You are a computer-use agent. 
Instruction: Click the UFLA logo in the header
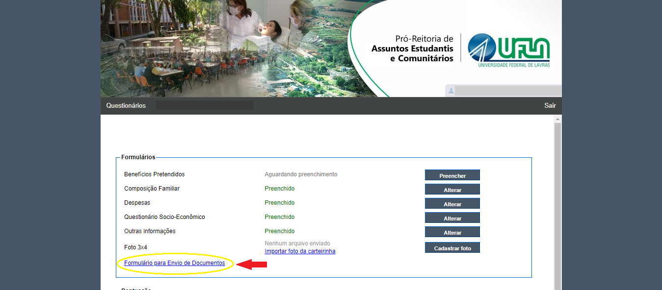pyautogui.click(x=509, y=50)
